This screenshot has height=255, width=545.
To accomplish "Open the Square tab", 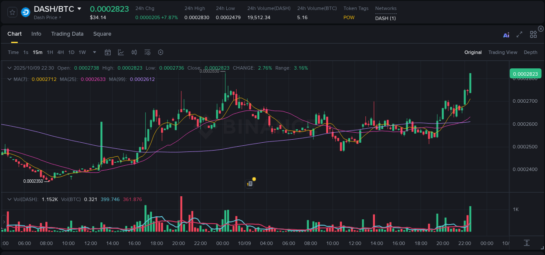I will 102,34.
